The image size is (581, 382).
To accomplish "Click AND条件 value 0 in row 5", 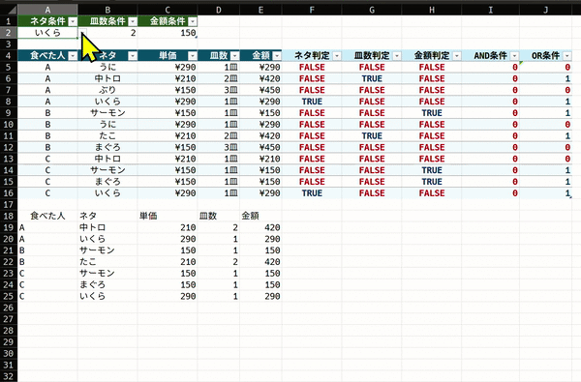I will click(491, 68).
